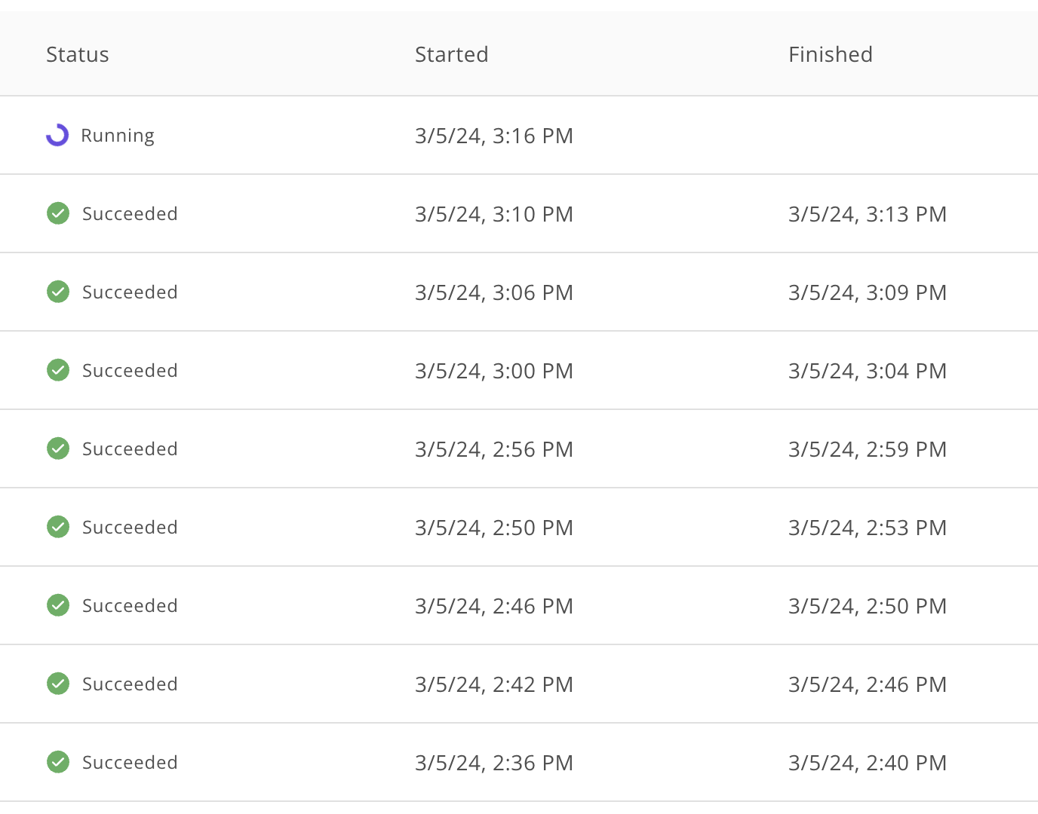Image resolution: width=1038 pixels, height=814 pixels.
Task: Click finished time 3/5/24, 2:40 PM
Action: [x=868, y=763]
